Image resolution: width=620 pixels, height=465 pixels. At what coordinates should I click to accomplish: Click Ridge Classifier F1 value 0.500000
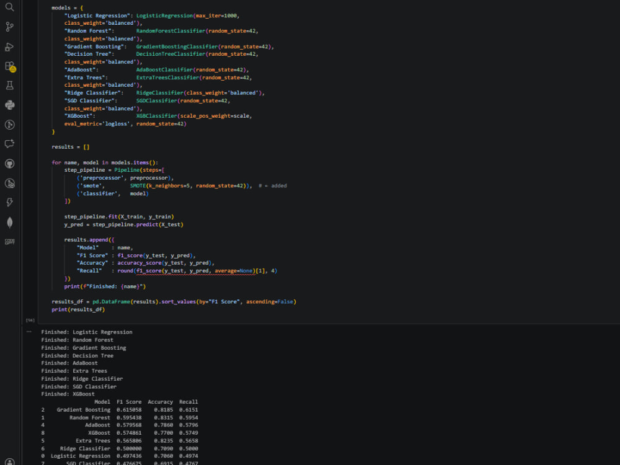pos(129,449)
